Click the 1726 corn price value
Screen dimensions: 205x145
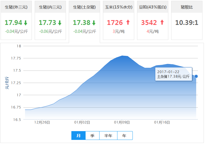coord(115,23)
